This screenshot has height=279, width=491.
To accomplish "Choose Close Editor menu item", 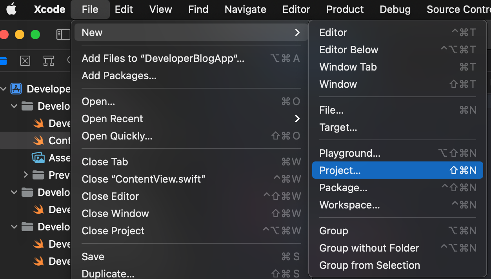I will click(191, 196).
